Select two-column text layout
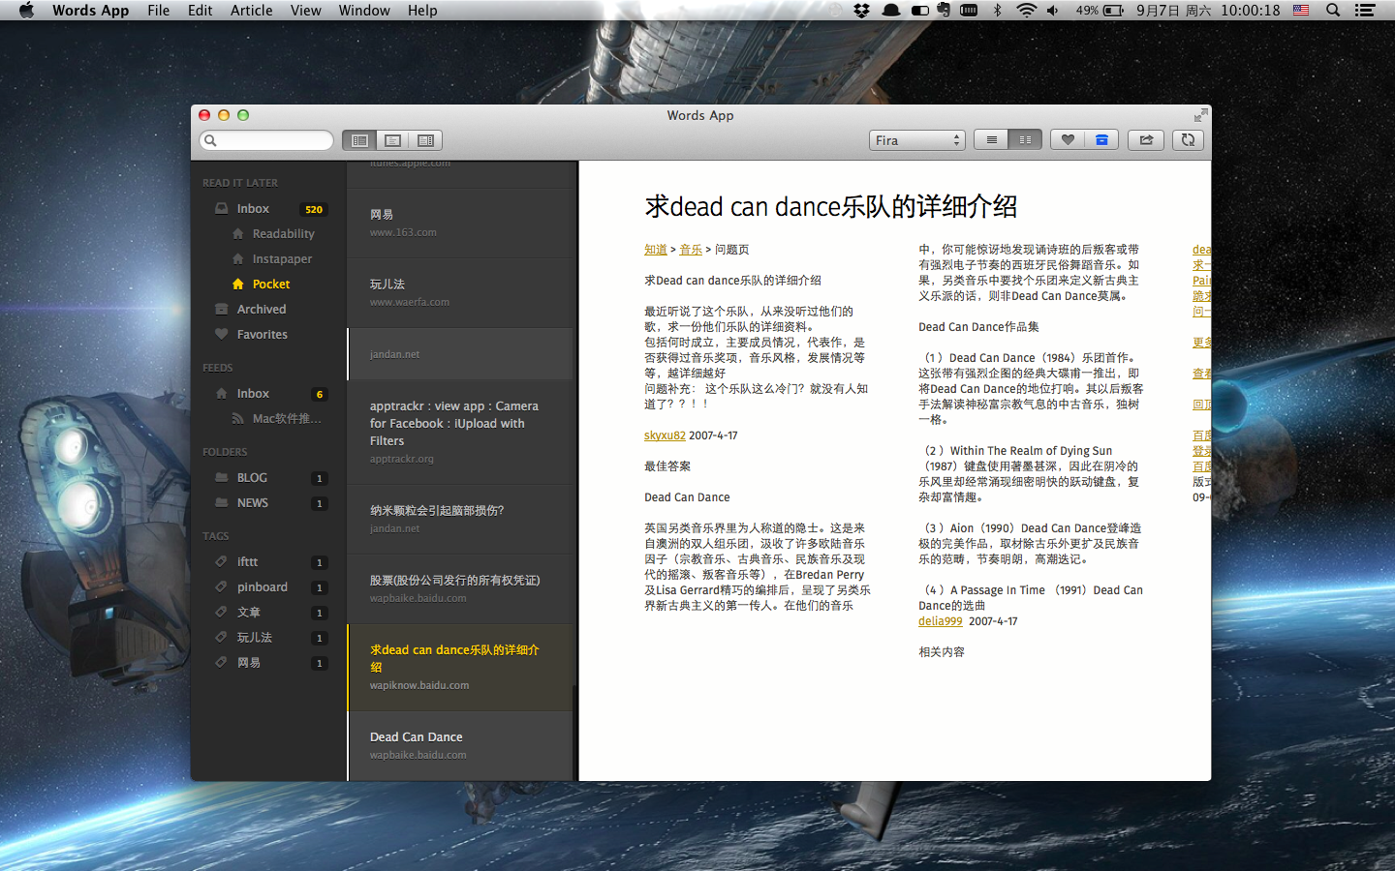The width and height of the screenshot is (1395, 871). (1025, 140)
